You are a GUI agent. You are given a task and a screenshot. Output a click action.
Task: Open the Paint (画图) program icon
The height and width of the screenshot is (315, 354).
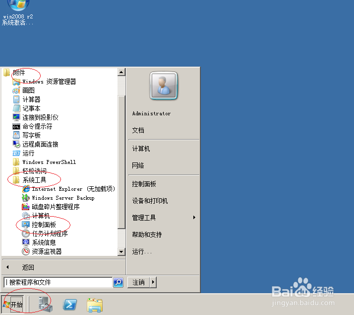pos(16,90)
